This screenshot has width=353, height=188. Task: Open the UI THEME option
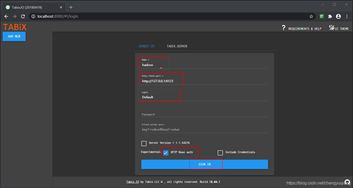[x=342, y=29]
